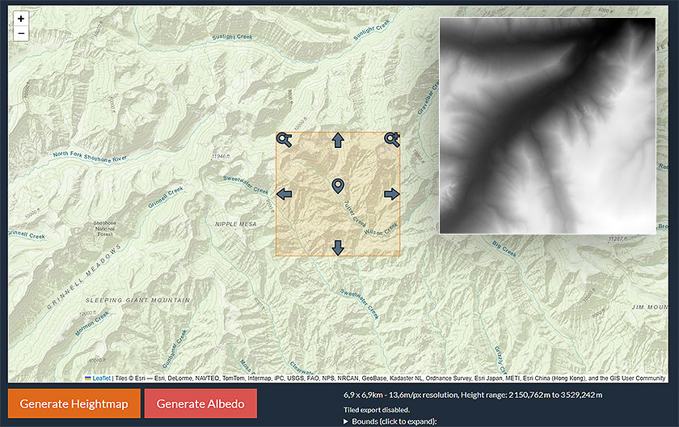Click the 'SLEEPING GIANT MOUNTAIN' map label
The width and height of the screenshot is (679, 427).
137,300
